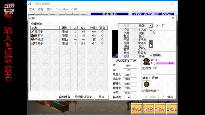
Task: Click the 设为默认装备 button
Action: 83,97
